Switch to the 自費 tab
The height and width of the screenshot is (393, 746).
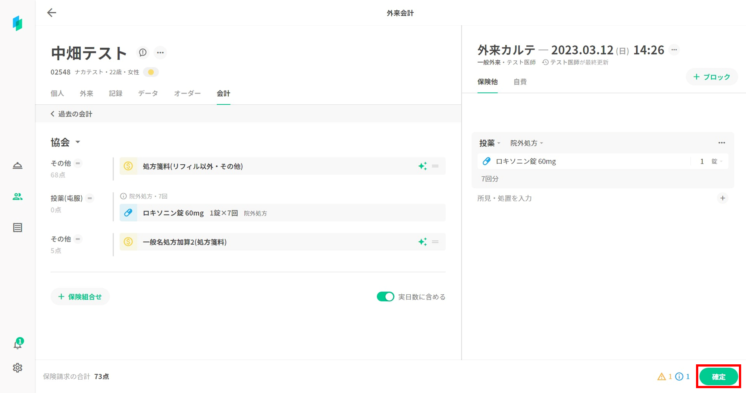(520, 82)
